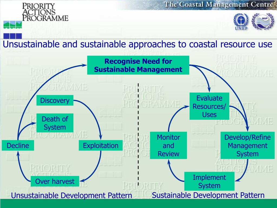Click the Sustainable Development Pattern caption

[208, 195]
